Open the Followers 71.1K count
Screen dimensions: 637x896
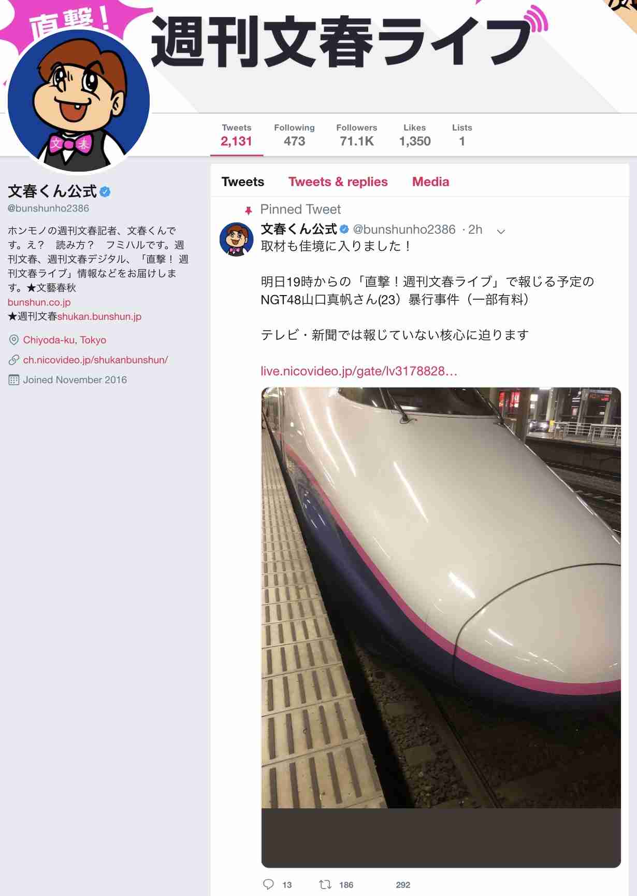357,135
